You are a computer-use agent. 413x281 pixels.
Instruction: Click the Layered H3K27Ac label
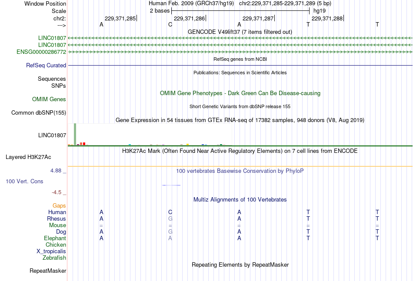tap(28, 157)
